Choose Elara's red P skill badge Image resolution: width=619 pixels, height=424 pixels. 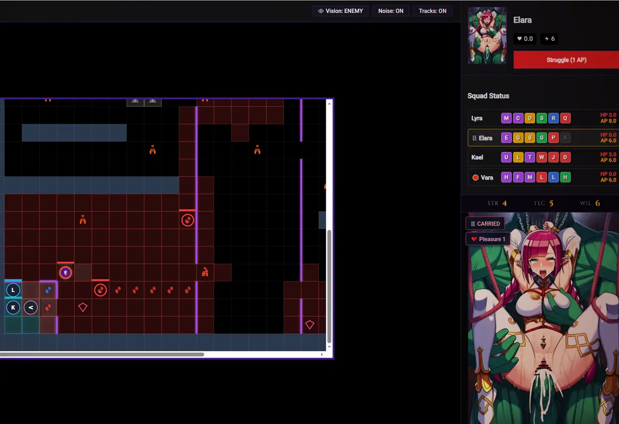553,138
